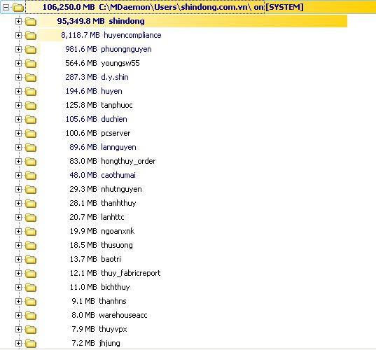Expand the pcserver folder node
The width and height of the screenshot is (376, 350).
[x=18, y=133]
